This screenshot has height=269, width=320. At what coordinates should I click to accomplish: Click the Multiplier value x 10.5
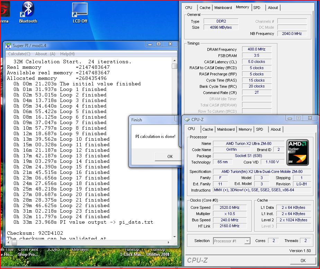tap(230, 214)
